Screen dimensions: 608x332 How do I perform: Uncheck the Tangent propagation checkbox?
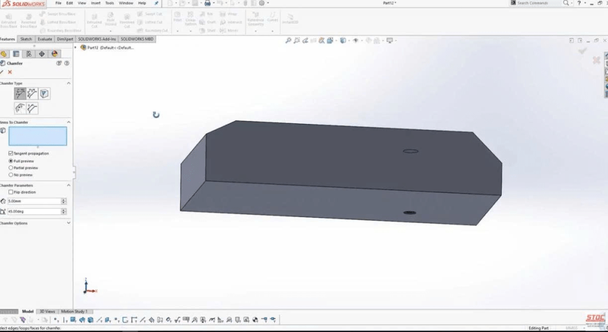(x=11, y=154)
